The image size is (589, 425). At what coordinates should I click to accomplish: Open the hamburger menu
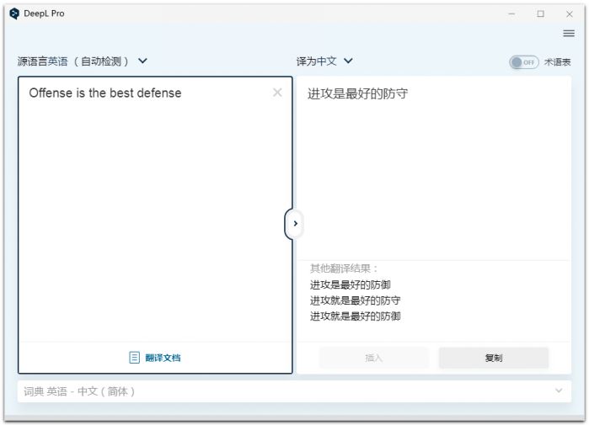point(569,34)
